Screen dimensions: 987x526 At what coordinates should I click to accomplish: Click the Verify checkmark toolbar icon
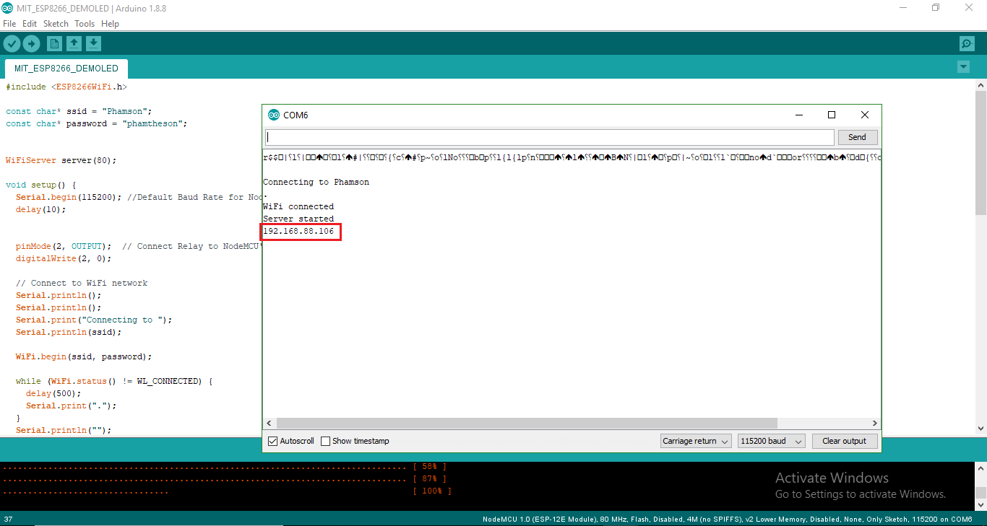(x=12, y=44)
